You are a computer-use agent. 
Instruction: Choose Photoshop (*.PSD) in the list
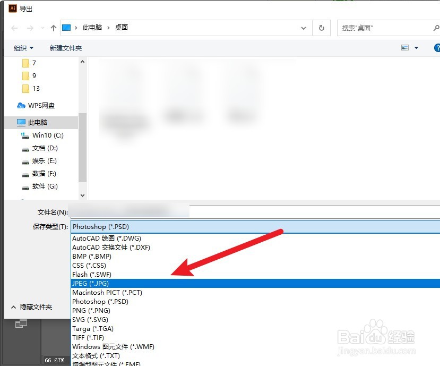(256, 301)
